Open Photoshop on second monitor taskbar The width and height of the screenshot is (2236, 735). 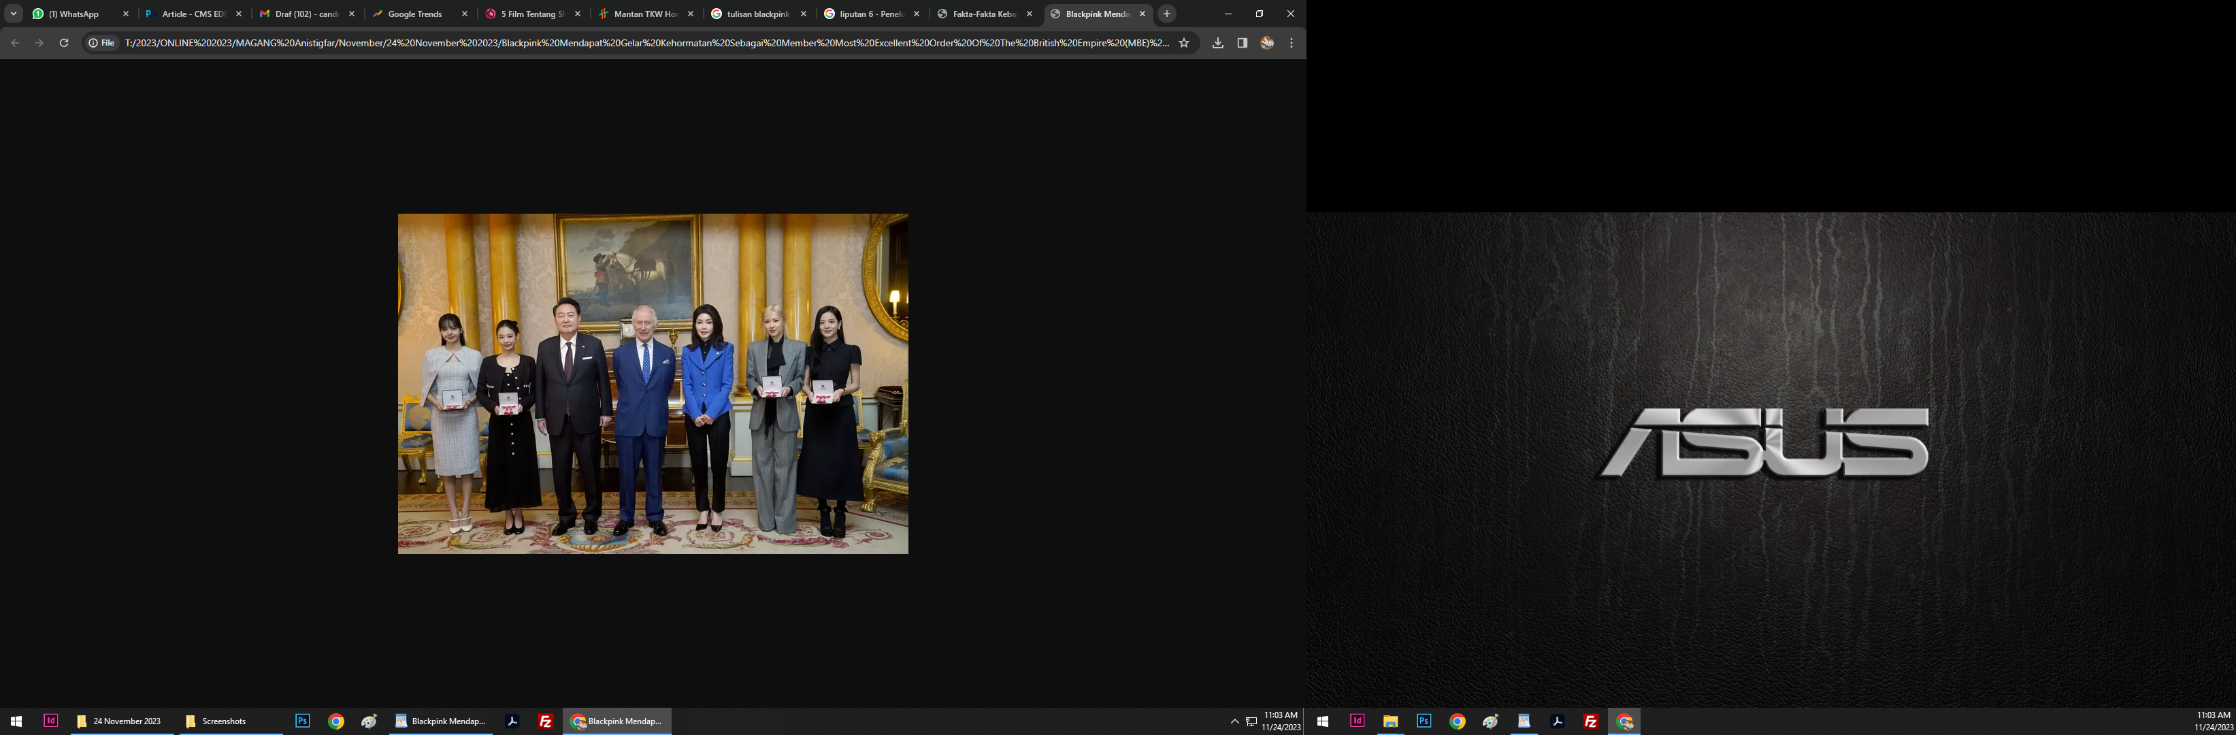[x=1424, y=721]
